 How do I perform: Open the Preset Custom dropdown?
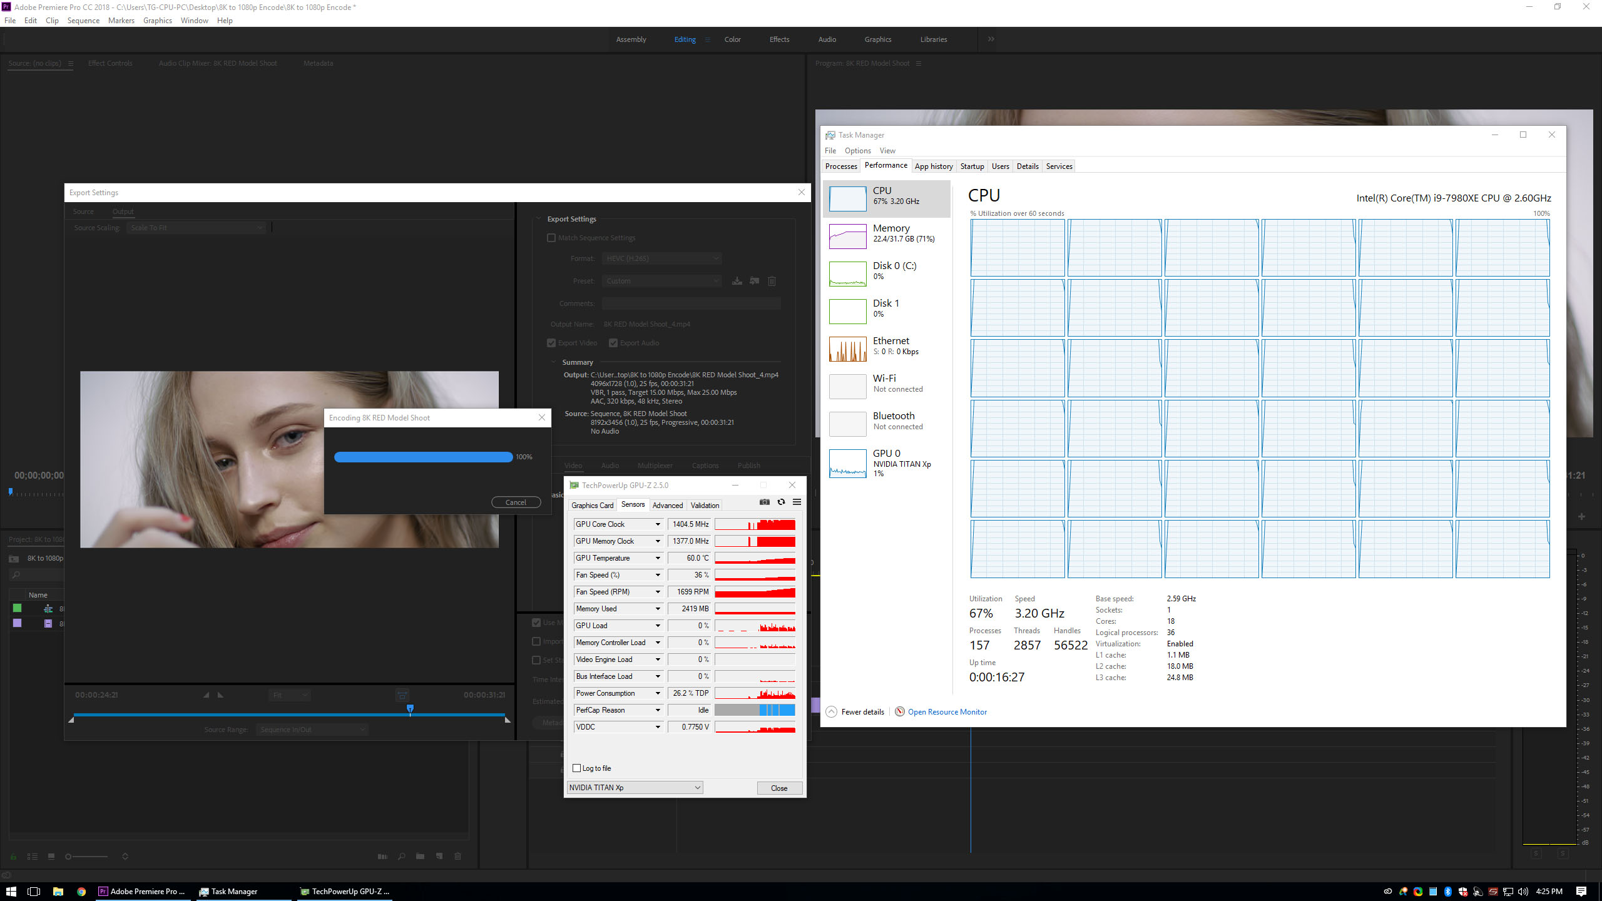coord(662,281)
